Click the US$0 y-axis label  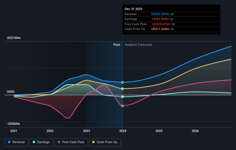click(11, 92)
